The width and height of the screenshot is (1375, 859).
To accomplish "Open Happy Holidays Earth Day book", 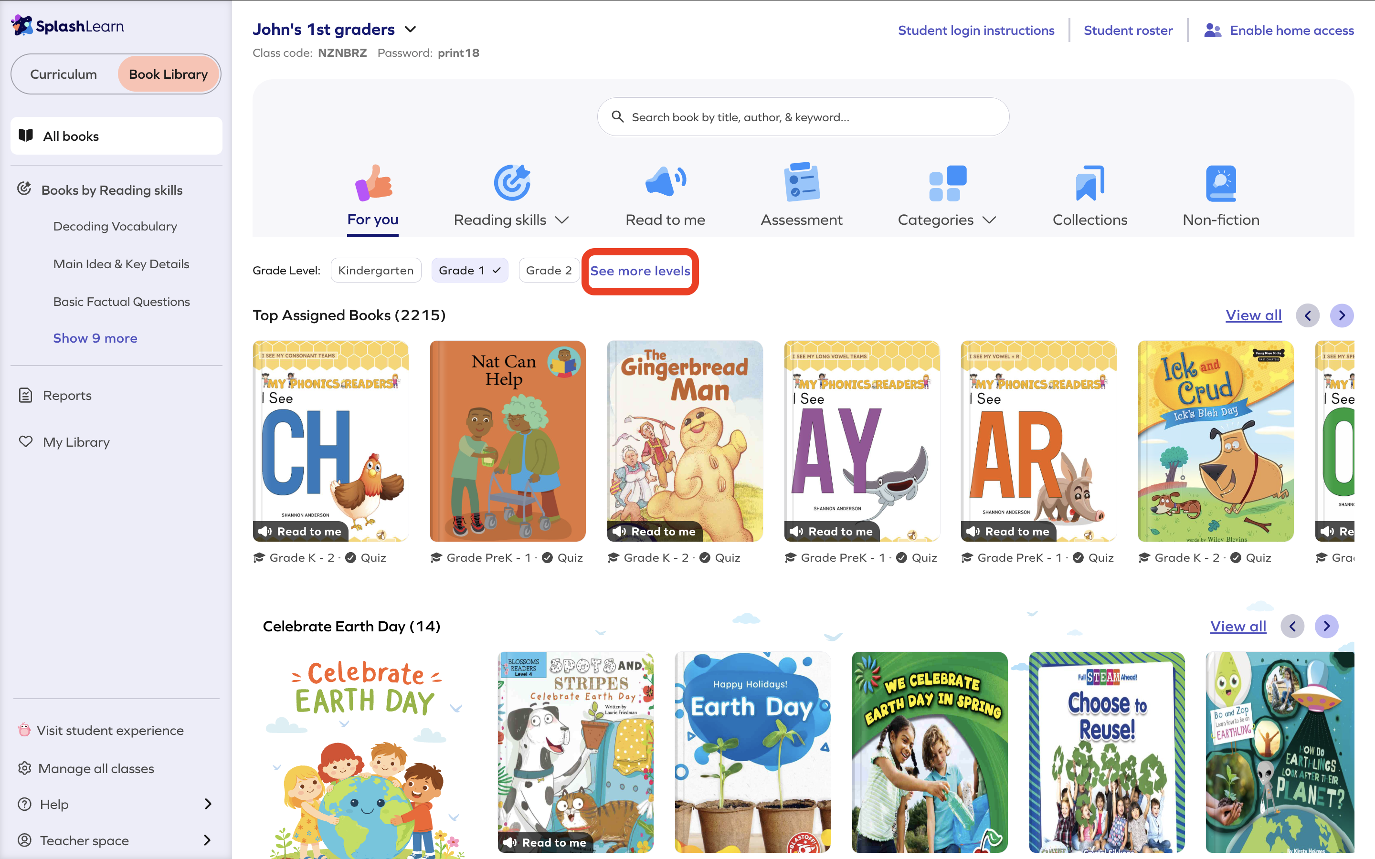I will click(752, 752).
